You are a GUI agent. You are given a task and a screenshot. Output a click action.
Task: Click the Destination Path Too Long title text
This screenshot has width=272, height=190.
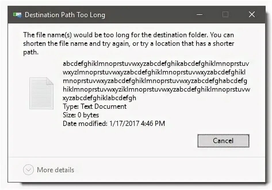[x=65, y=15]
